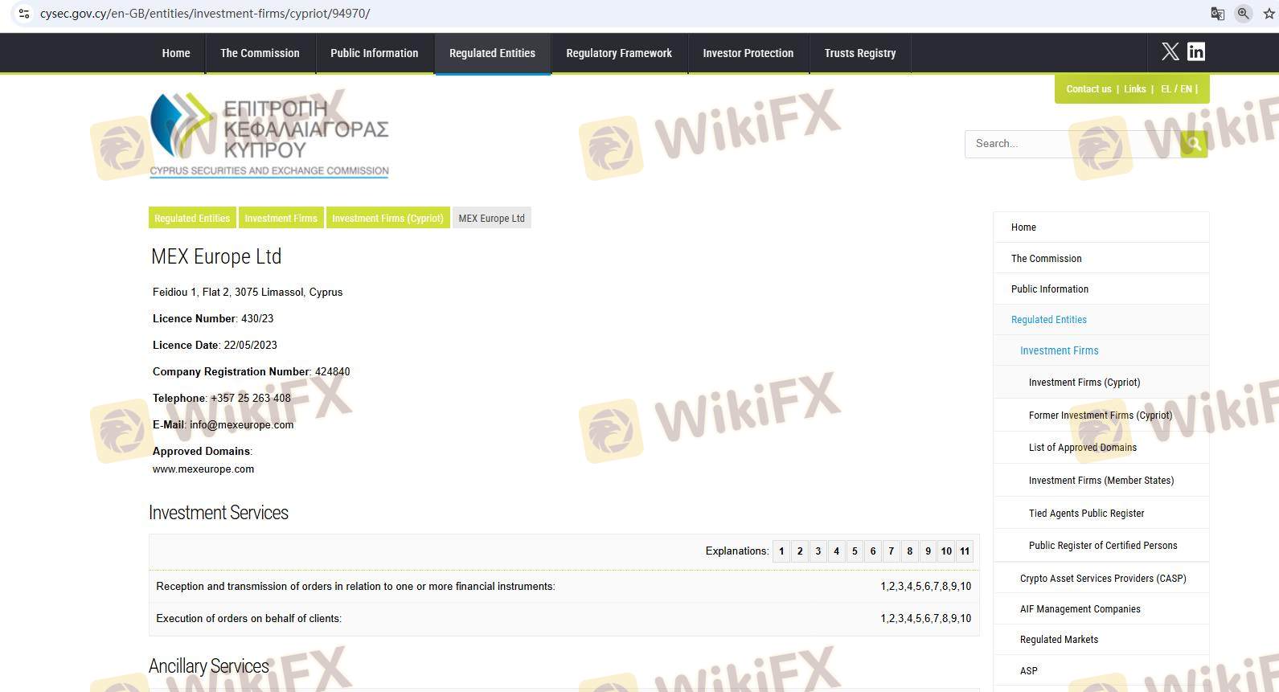Show explanation number 1

pos(781,551)
